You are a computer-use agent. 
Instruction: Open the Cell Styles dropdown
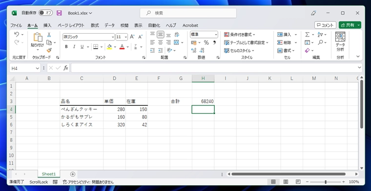(239, 51)
